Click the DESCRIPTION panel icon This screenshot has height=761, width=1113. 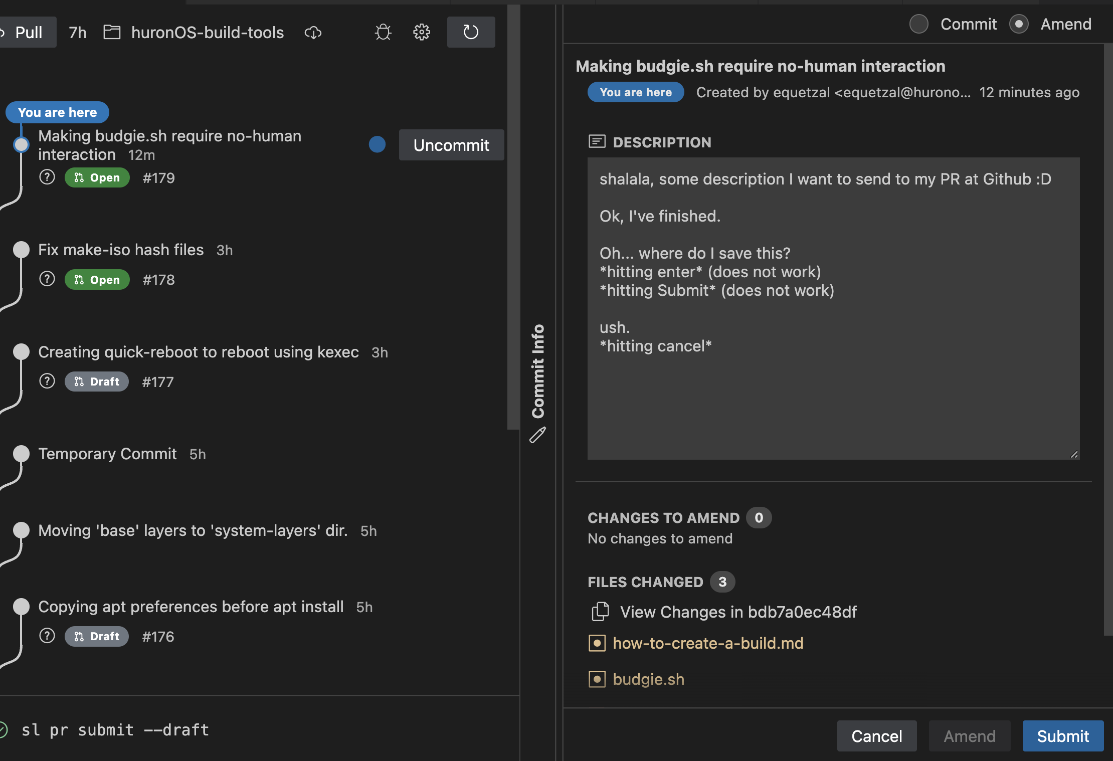[597, 142]
